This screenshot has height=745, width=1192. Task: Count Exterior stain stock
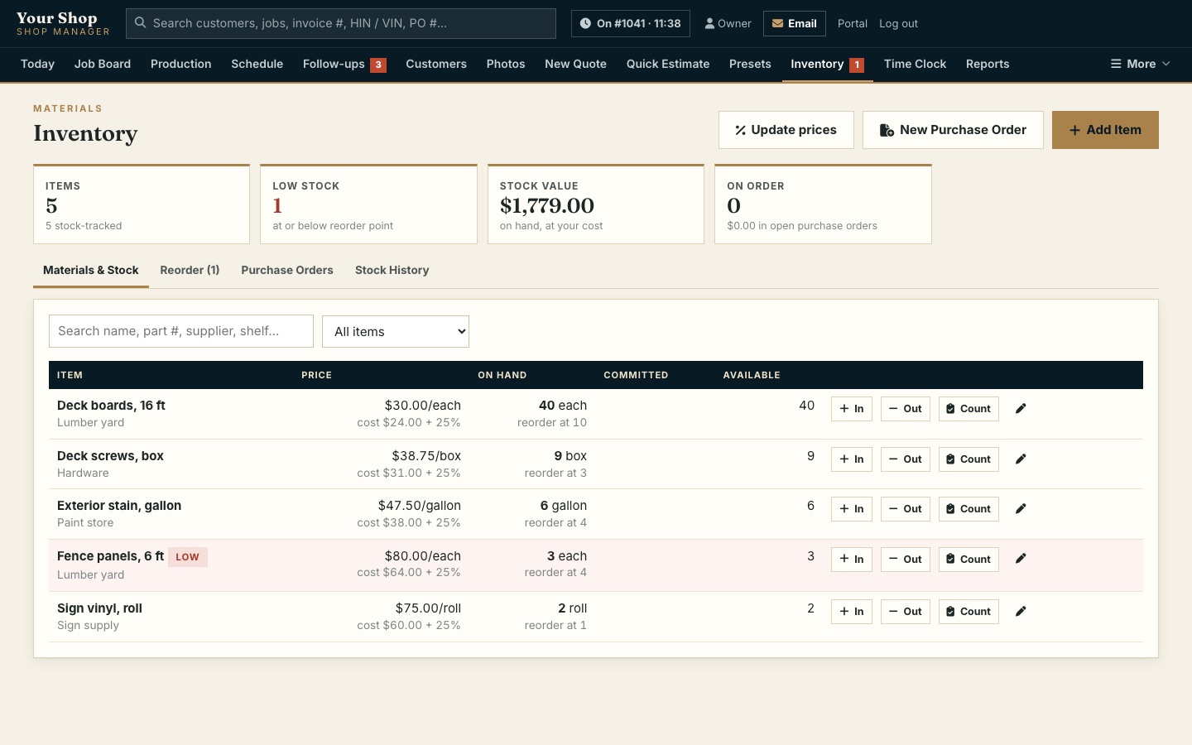(968, 509)
